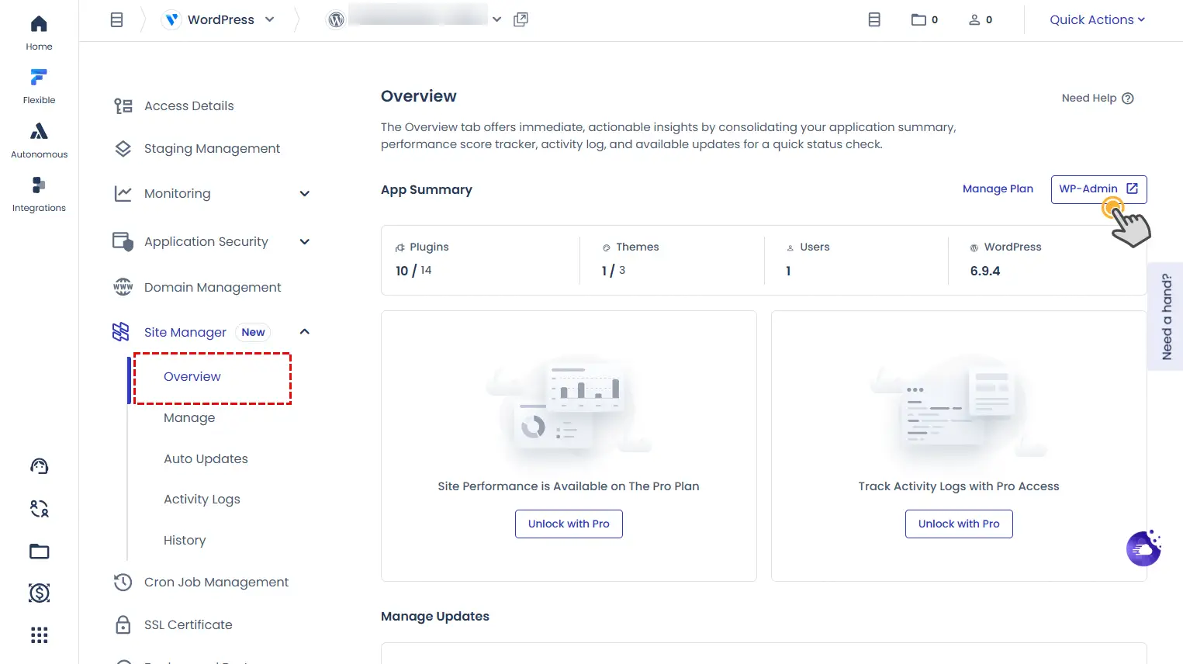This screenshot has height=664, width=1183.
Task: Select Activity Logs under Site Manager
Action: coord(202,500)
